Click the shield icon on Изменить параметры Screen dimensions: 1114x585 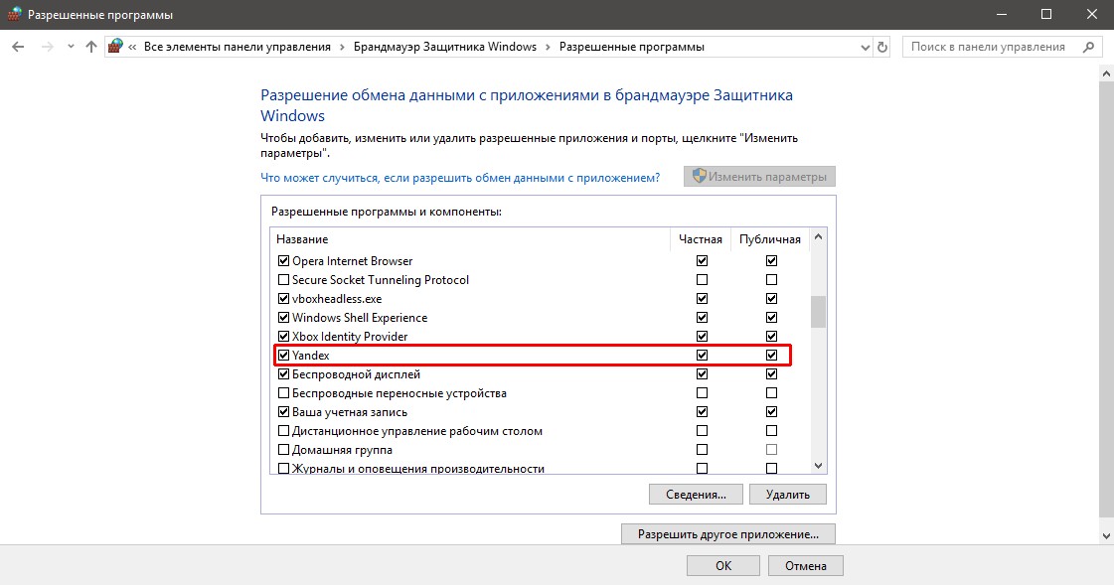click(699, 177)
